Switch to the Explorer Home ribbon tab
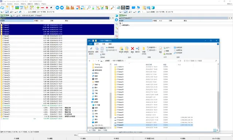 (97, 44)
